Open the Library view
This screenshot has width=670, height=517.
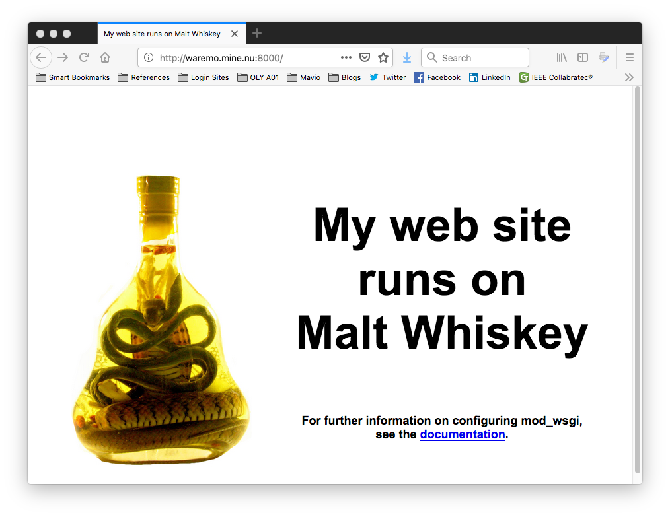[x=562, y=57]
